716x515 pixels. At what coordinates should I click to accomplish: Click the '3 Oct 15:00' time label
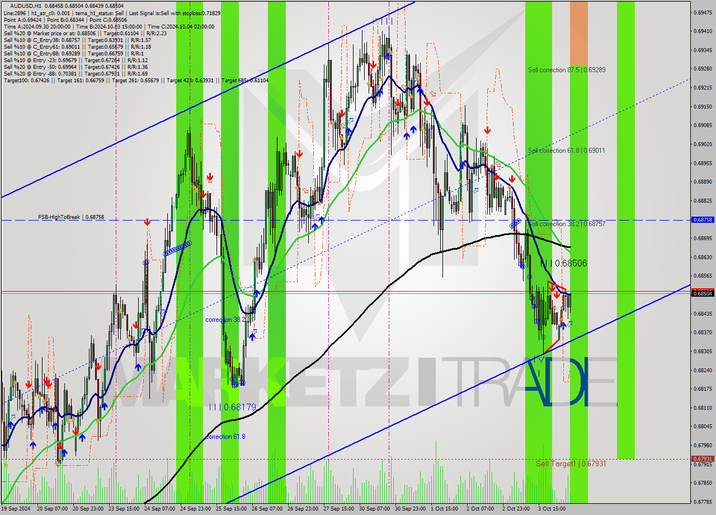click(553, 509)
